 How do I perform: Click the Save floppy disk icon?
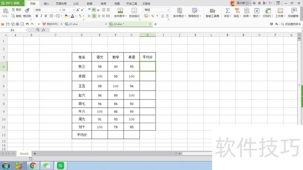(x=8, y=24)
